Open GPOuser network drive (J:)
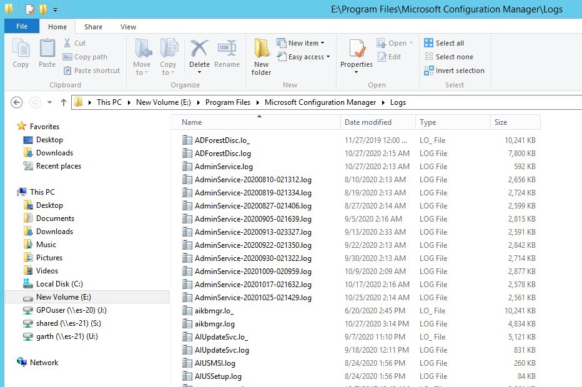 pos(64,310)
